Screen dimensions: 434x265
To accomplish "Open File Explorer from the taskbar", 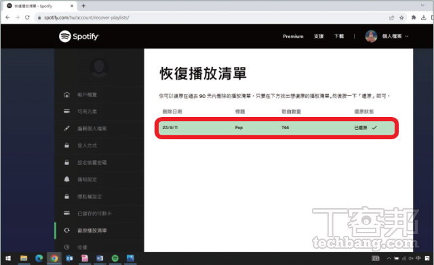I will point(24,258).
